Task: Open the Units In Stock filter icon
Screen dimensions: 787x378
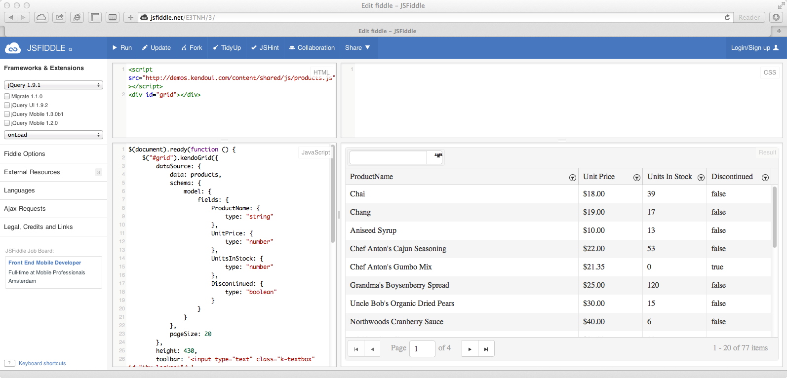Action: tap(701, 178)
